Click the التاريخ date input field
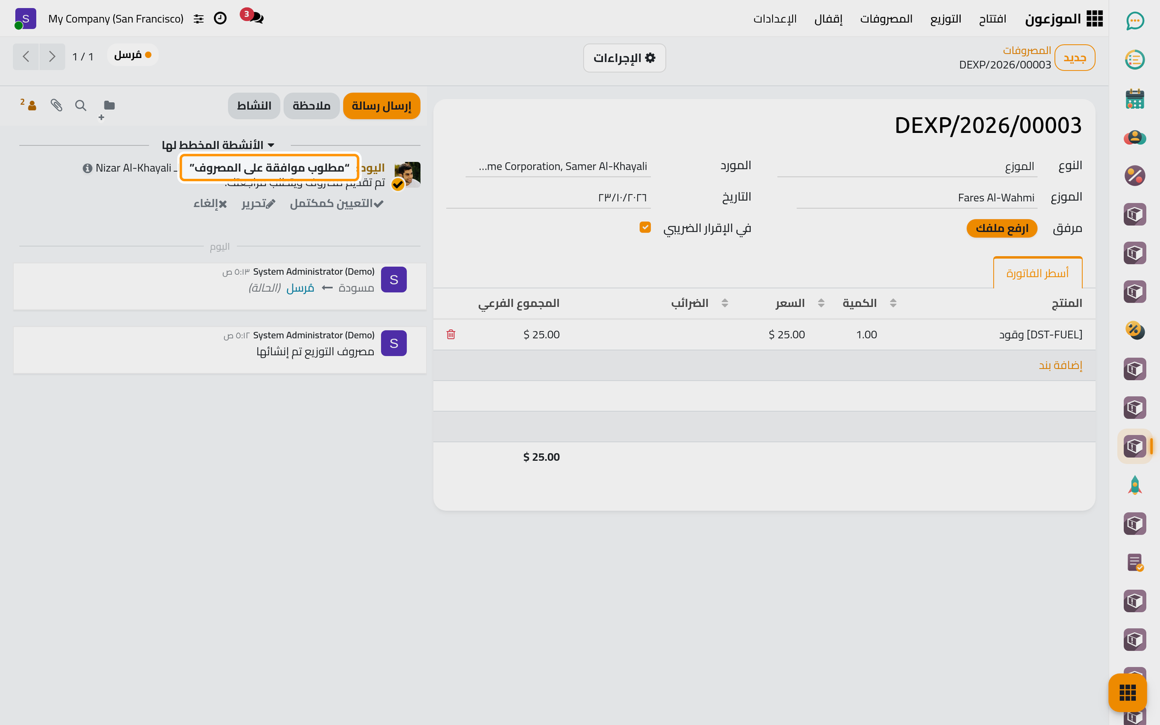Image resolution: width=1160 pixels, height=725 pixels. tap(549, 198)
